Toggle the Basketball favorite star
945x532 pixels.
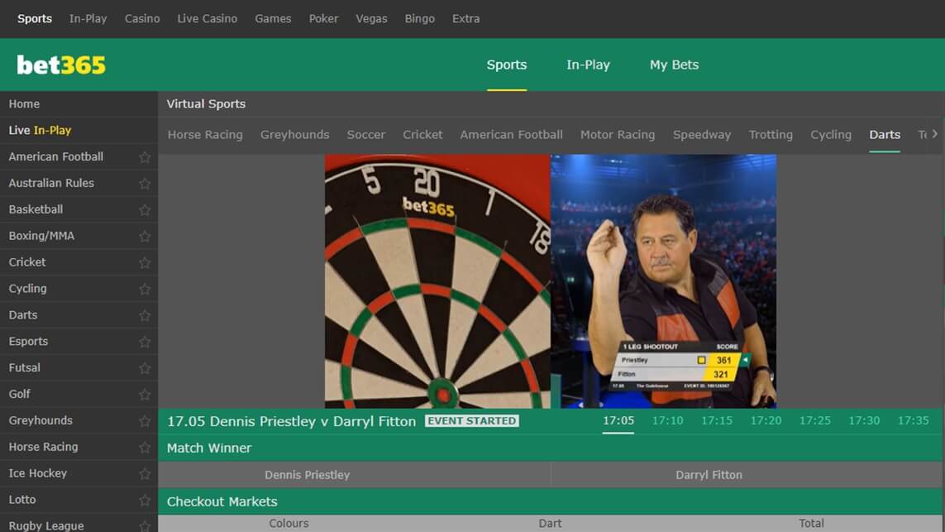[x=145, y=210]
